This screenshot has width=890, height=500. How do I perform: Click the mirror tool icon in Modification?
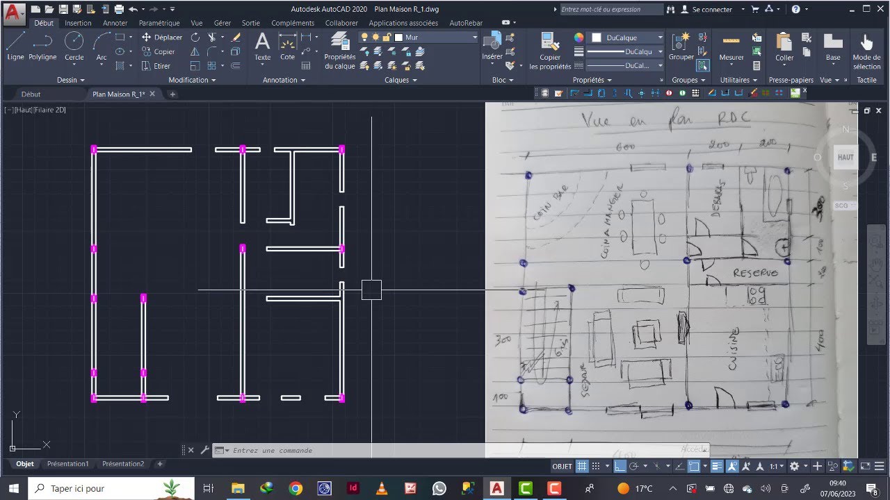[195, 51]
